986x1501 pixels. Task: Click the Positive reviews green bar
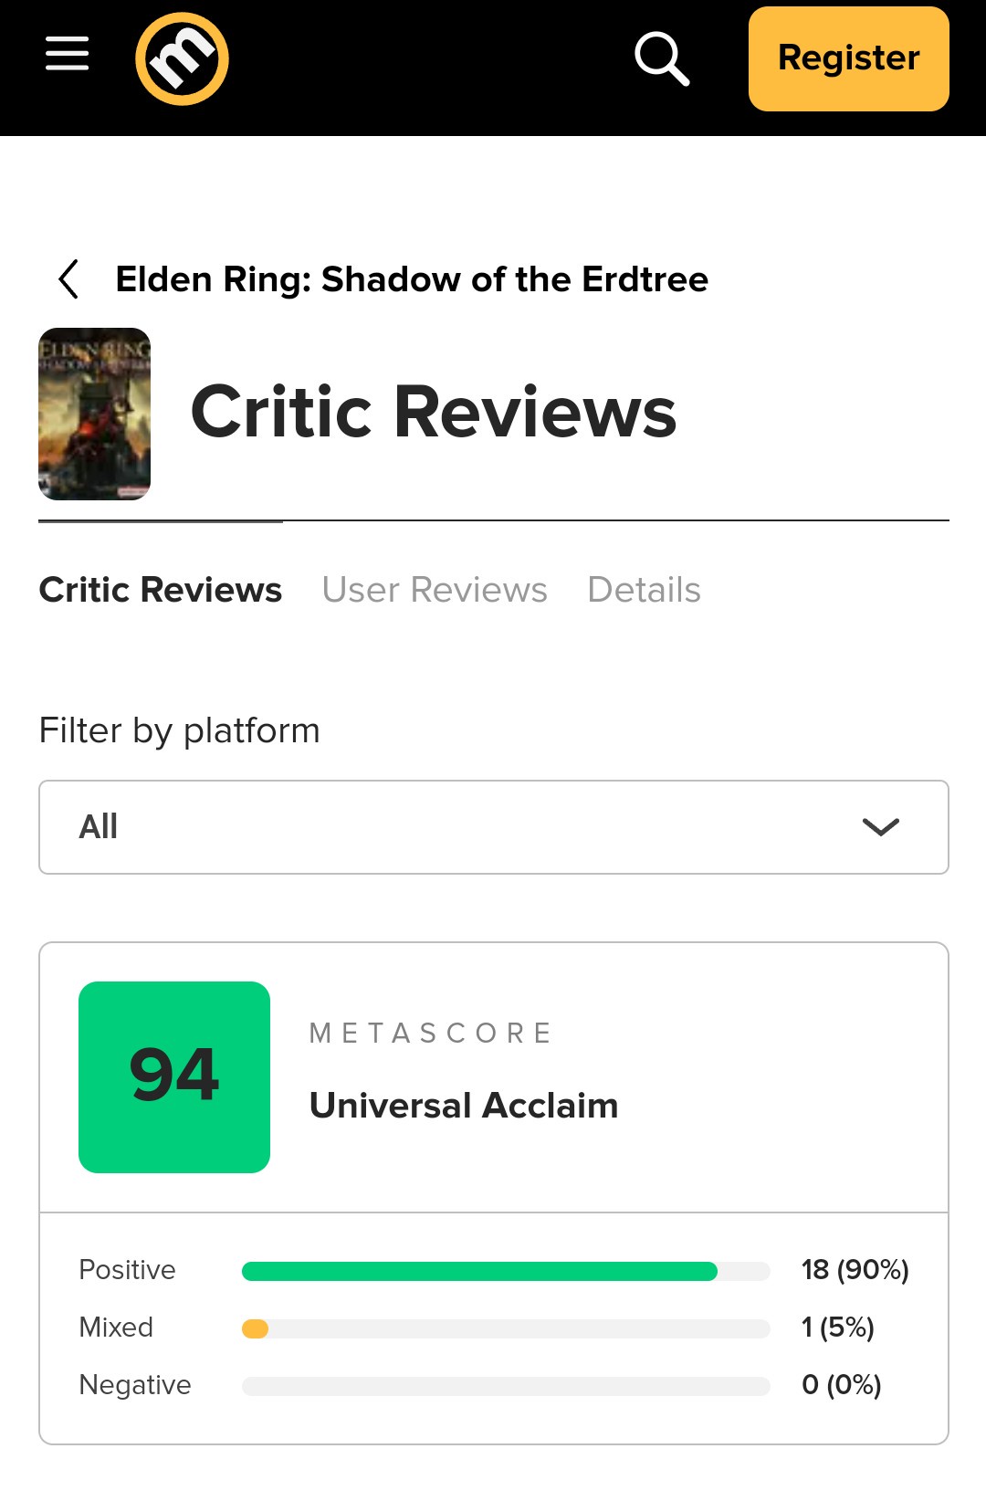coord(479,1271)
